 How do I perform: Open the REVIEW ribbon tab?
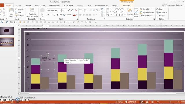[80, 5]
